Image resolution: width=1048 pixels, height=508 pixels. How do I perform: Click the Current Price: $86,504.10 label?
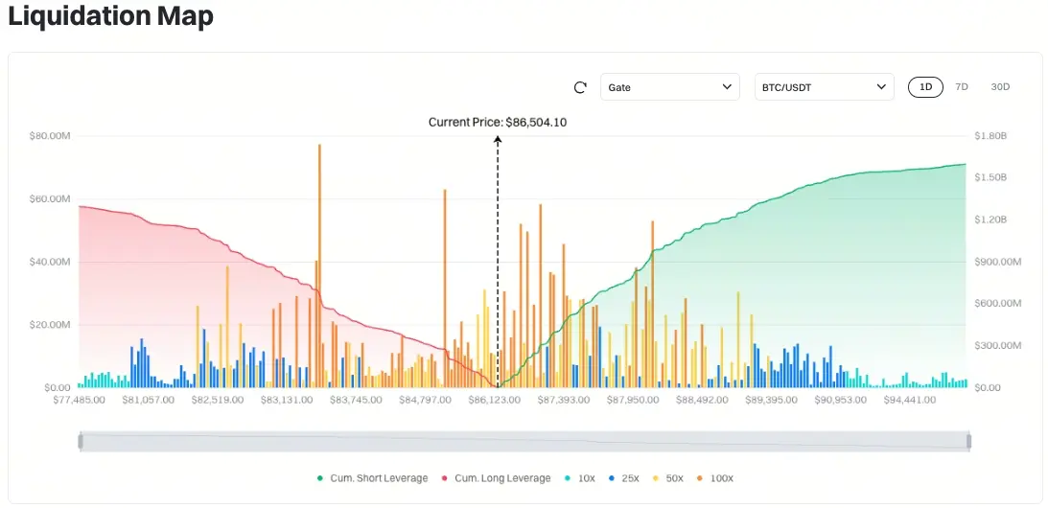(x=498, y=123)
